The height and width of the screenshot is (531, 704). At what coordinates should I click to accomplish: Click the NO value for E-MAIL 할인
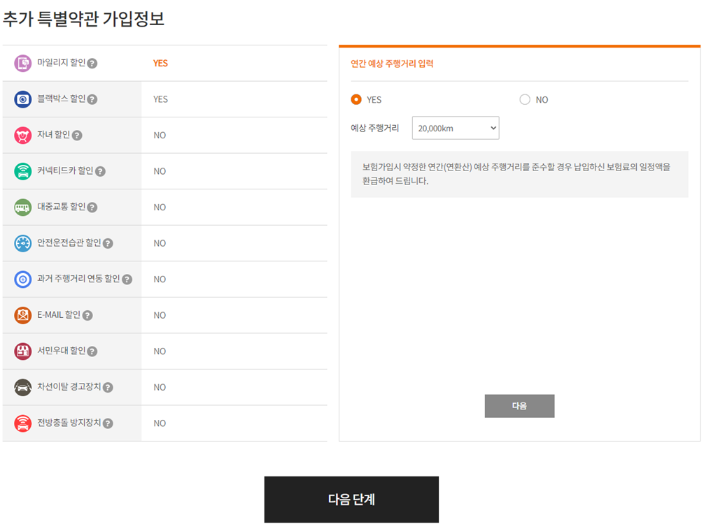pos(160,316)
